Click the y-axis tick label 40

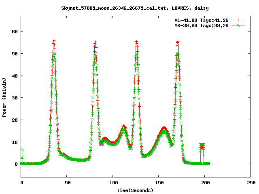15,76
